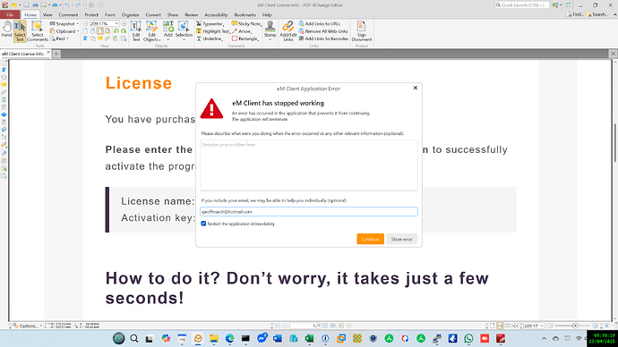Close the eM Client Application Error dialog
The height and width of the screenshot is (347, 618).
[x=415, y=88]
